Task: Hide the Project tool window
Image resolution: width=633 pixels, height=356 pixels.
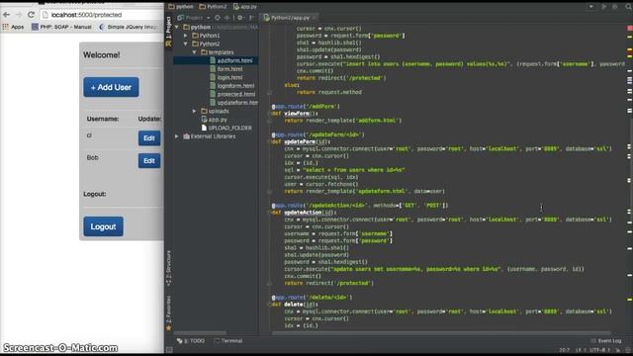Action: (251, 18)
